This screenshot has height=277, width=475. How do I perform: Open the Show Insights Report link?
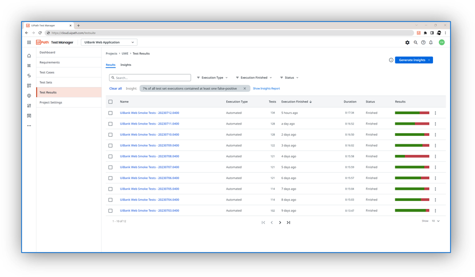tap(266, 88)
